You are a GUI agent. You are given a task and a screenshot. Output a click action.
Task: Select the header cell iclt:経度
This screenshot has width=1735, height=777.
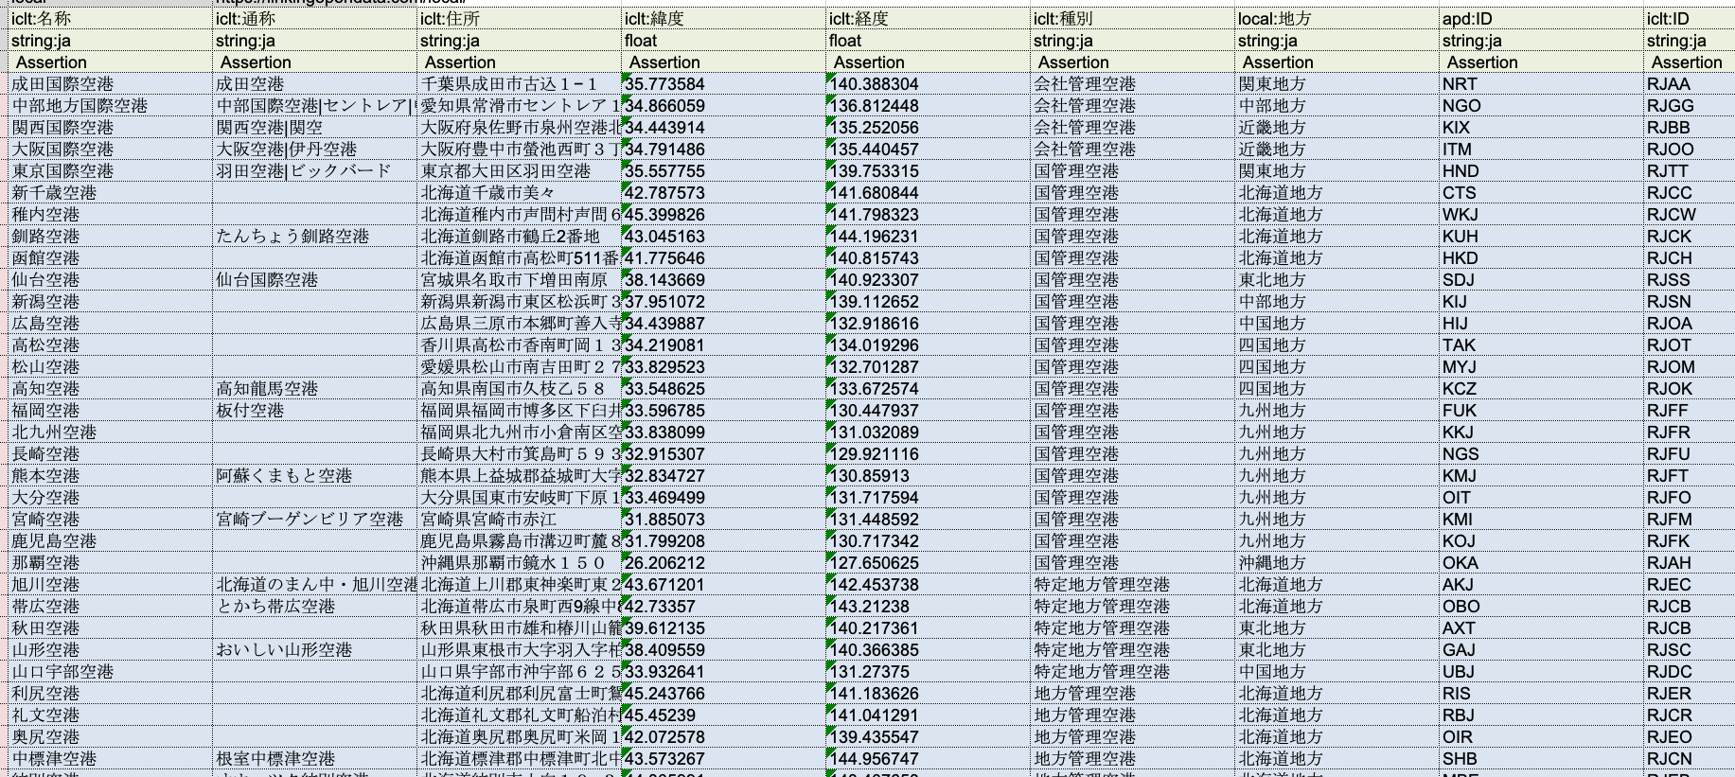point(929,19)
